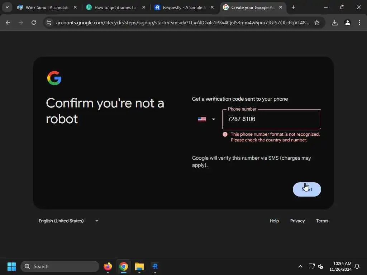Close the Requestly tab
The height and width of the screenshot is (275, 367).
(212, 8)
